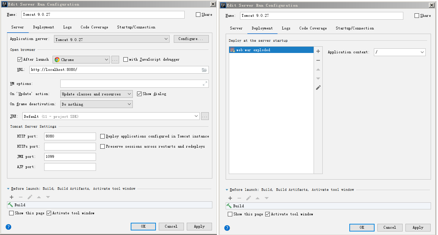Open the Logs tab in the right dialog
Screen dimensions: 438x235
coord(286,28)
